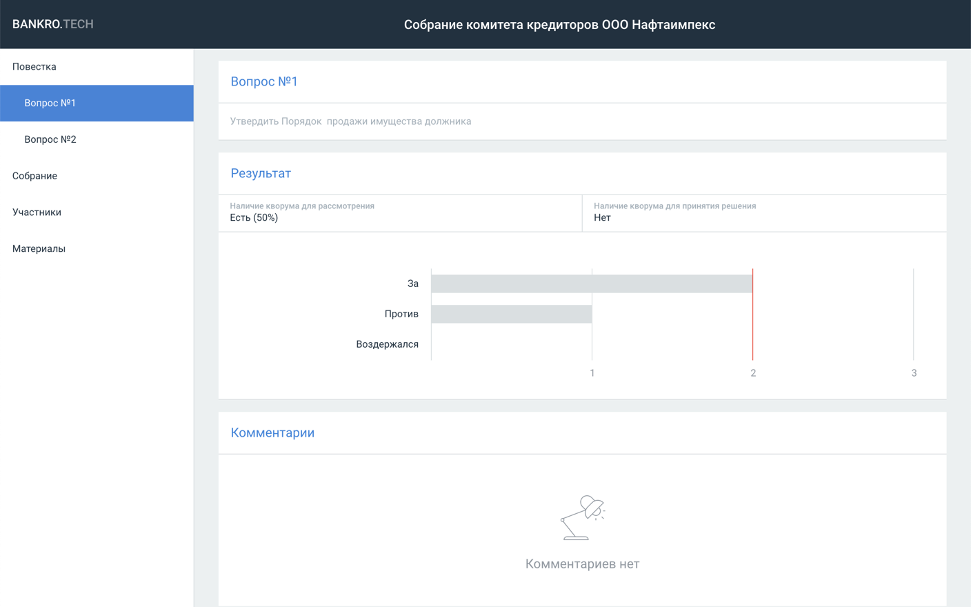Click the quorum decision value Нет

(x=602, y=218)
